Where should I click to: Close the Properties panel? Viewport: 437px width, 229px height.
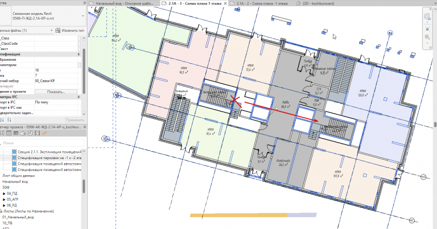[x=84, y=3]
